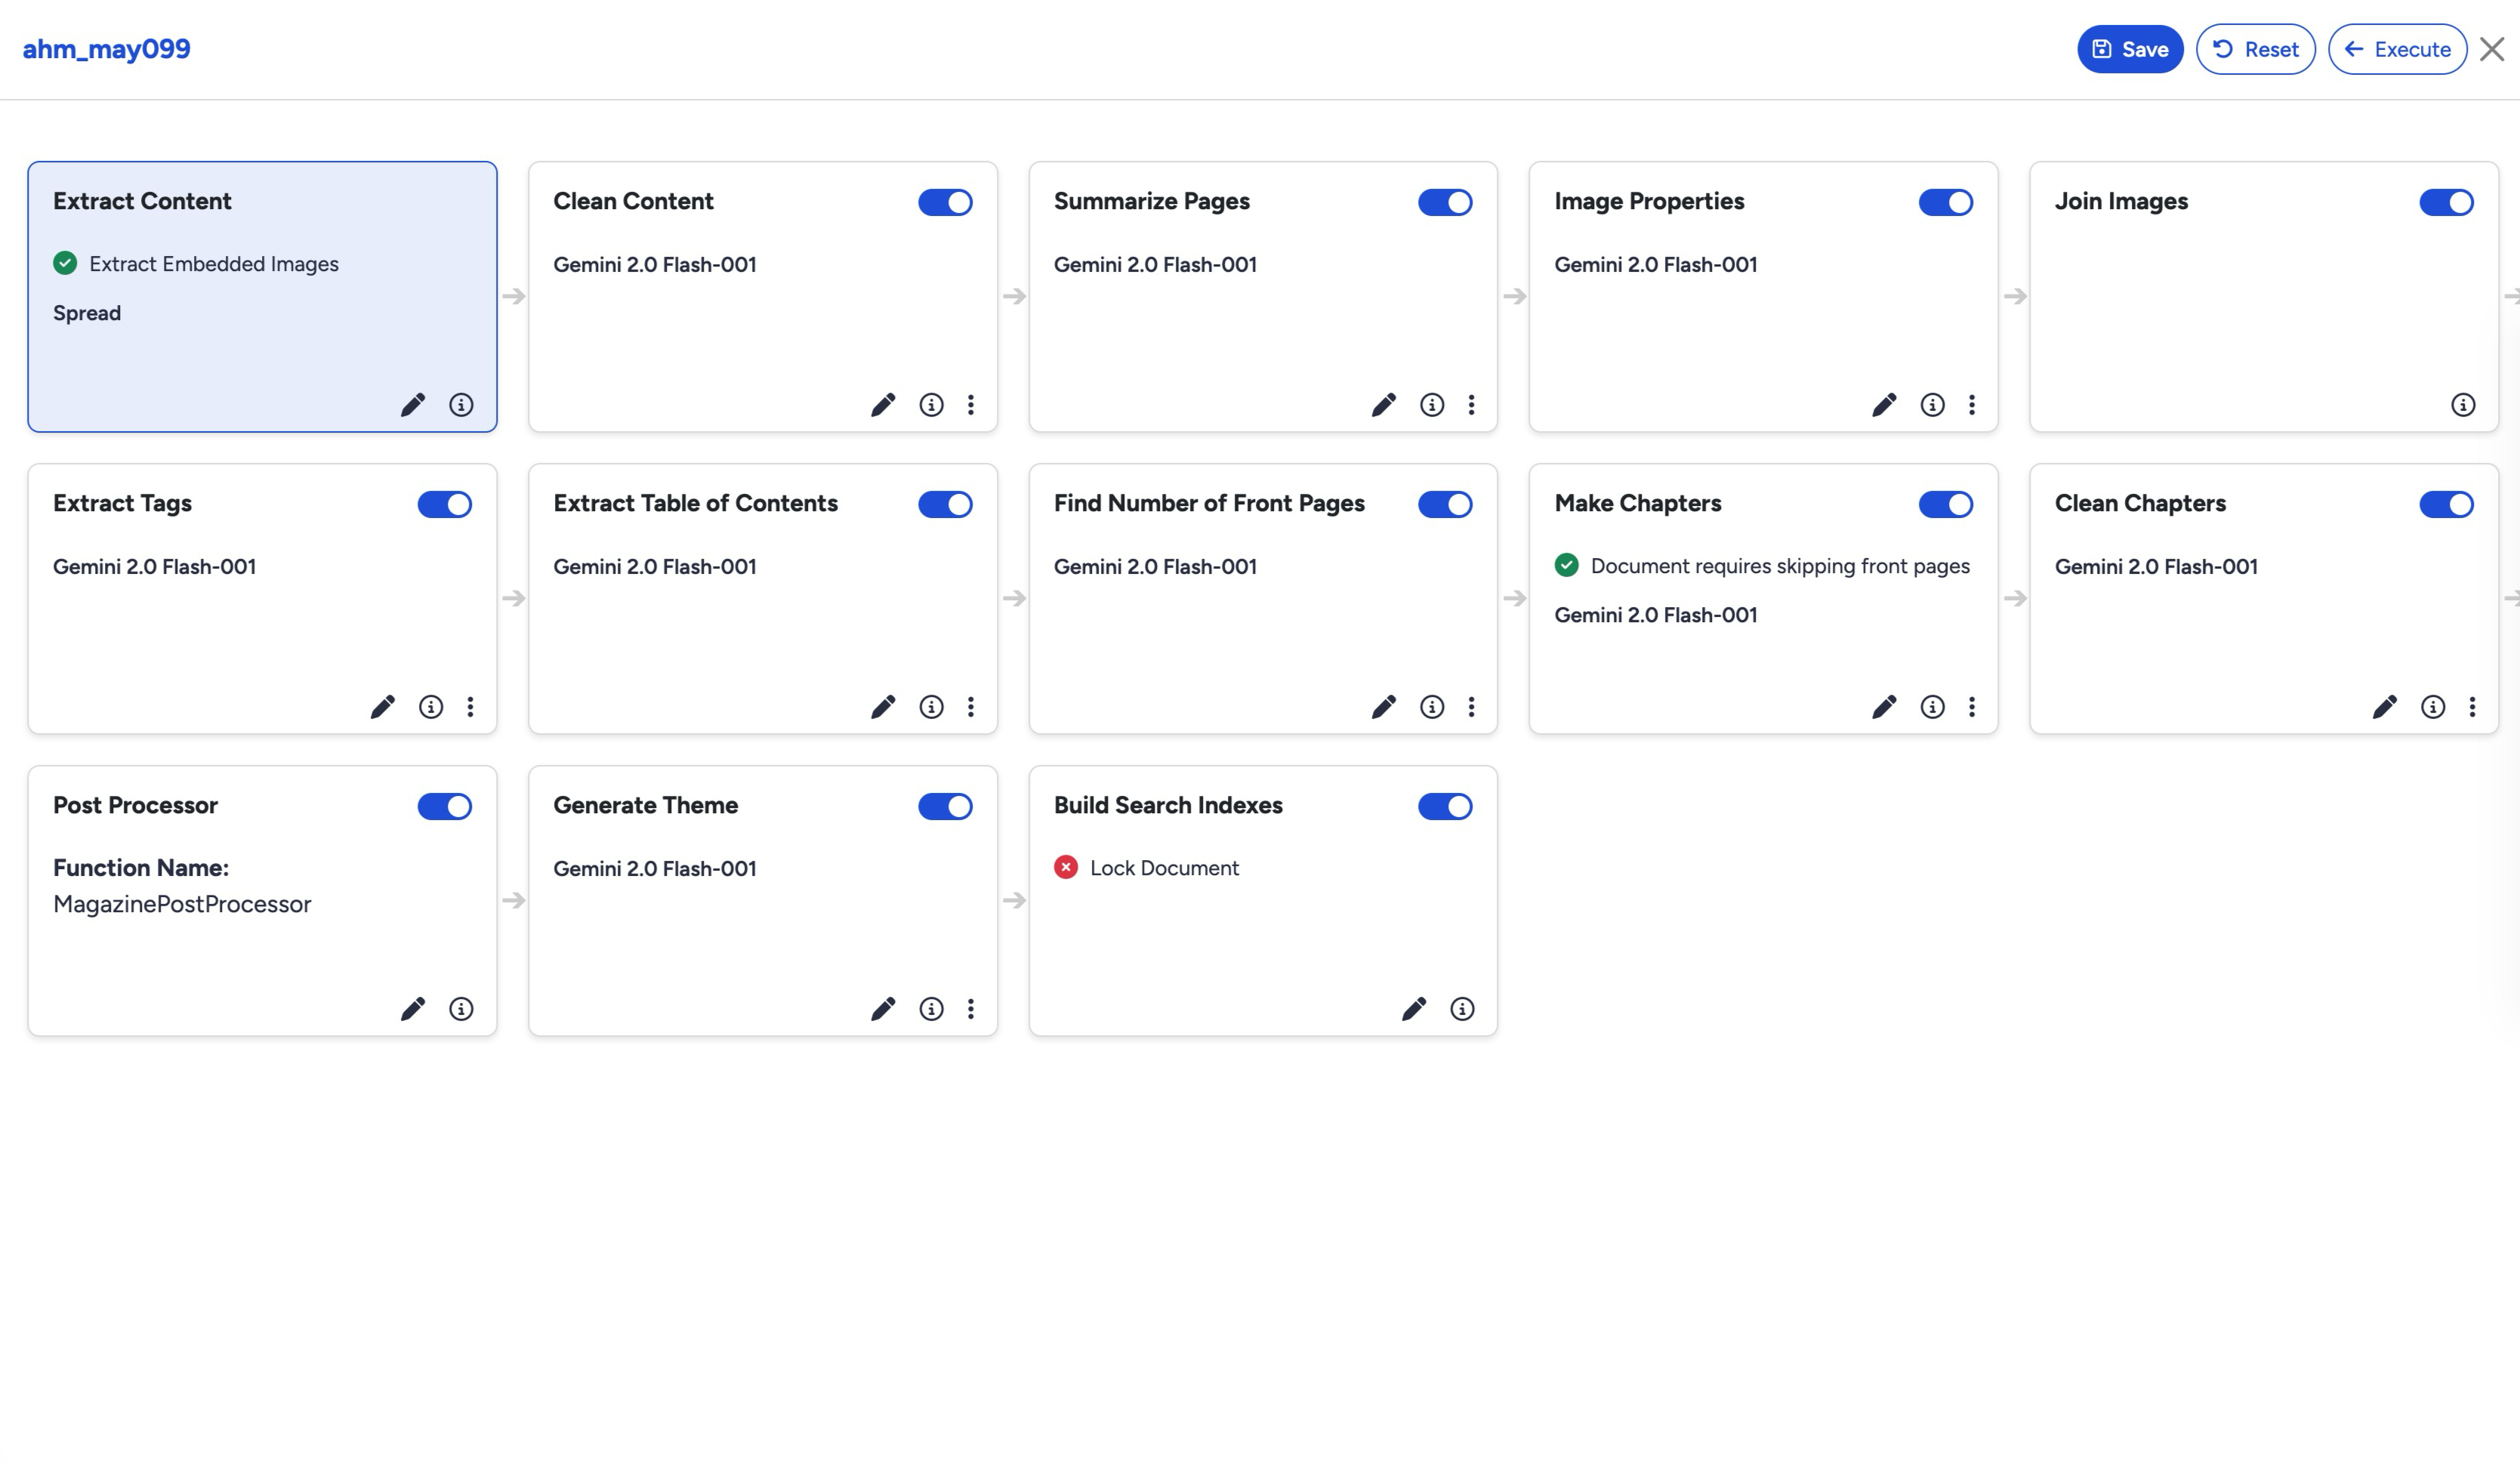Screen dimensions: 2520x1471
Task: Open info details of Extract Tags
Action: click(431, 706)
